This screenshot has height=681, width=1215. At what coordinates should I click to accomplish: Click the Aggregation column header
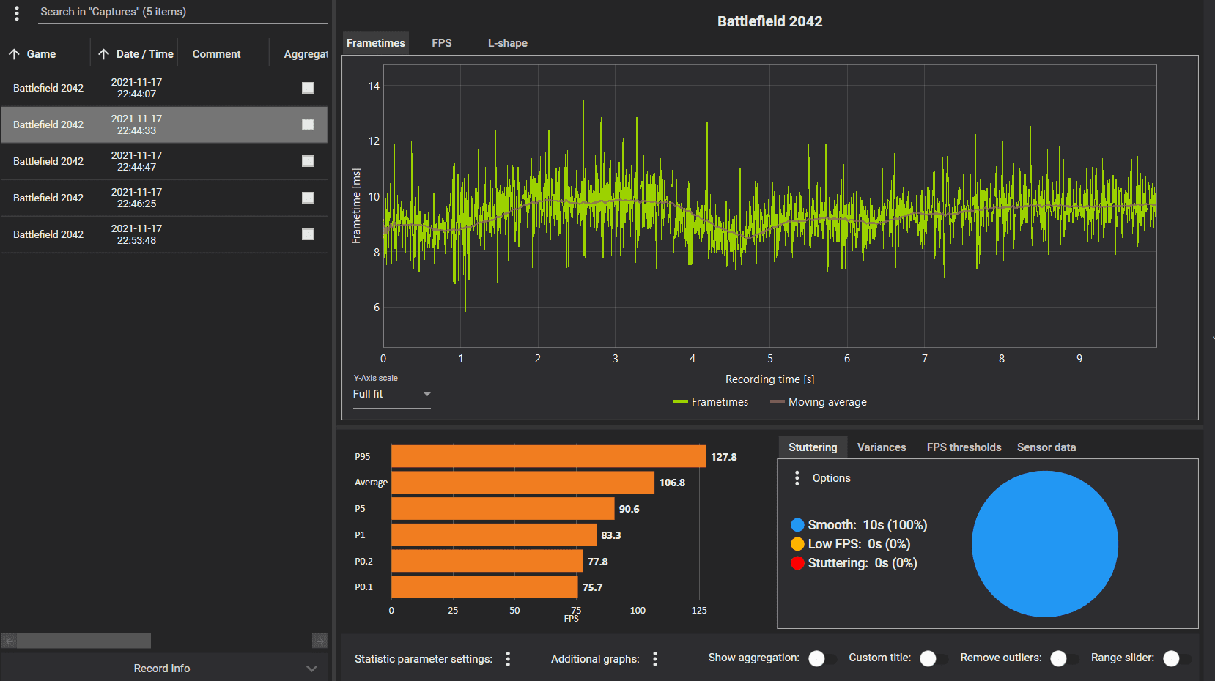306,54
